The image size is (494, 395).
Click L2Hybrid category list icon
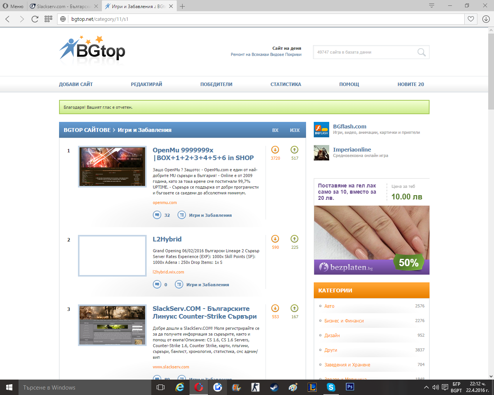179,284
